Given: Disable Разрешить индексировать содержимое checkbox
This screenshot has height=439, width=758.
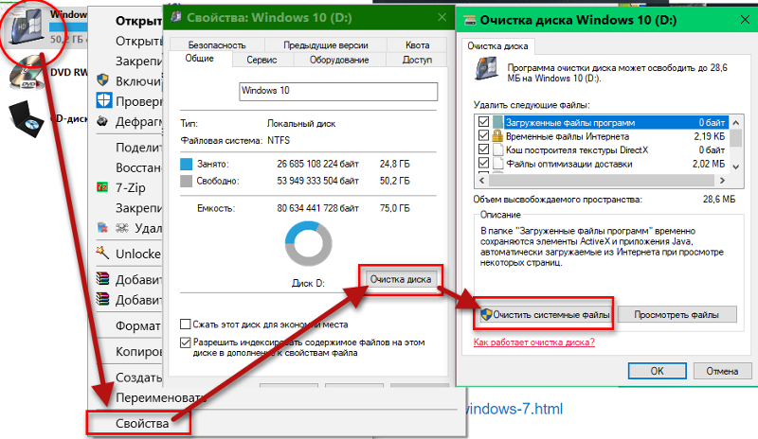Looking at the screenshot, I should [185, 342].
